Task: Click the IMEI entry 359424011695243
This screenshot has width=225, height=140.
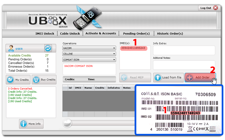Action: [133, 48]
